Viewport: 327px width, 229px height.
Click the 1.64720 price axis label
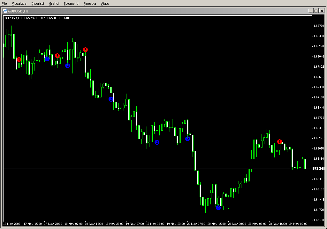coord(319,210)
